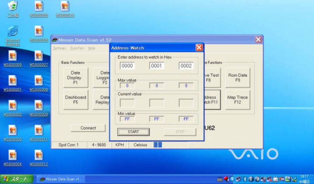314x184 pixels.
Task: Click Dashboard F5 button
Action: 76,99
